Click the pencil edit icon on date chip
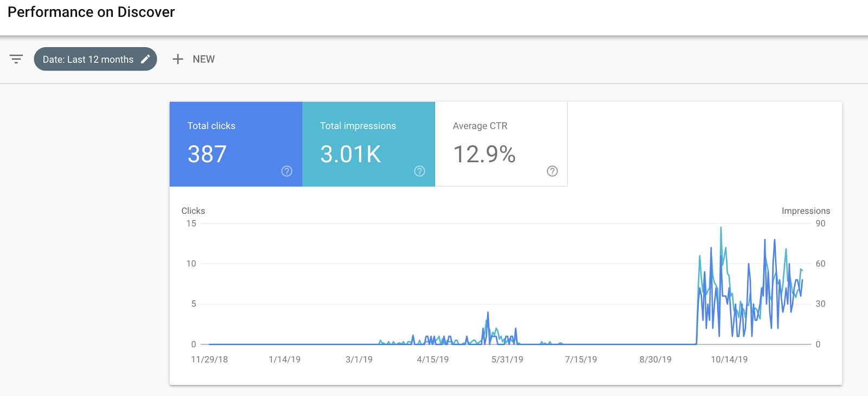This screenshot has width=868, height=396. point(145,59)
